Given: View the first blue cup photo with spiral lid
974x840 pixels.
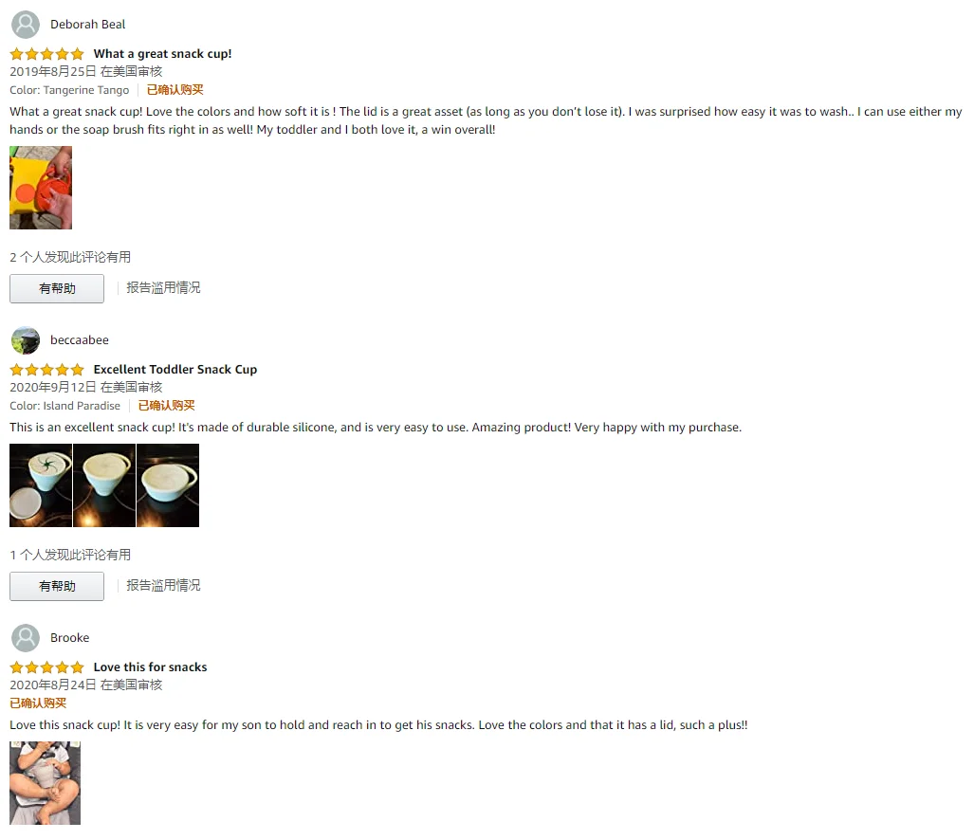Looking at the screenshot, I should pos(41,485).
